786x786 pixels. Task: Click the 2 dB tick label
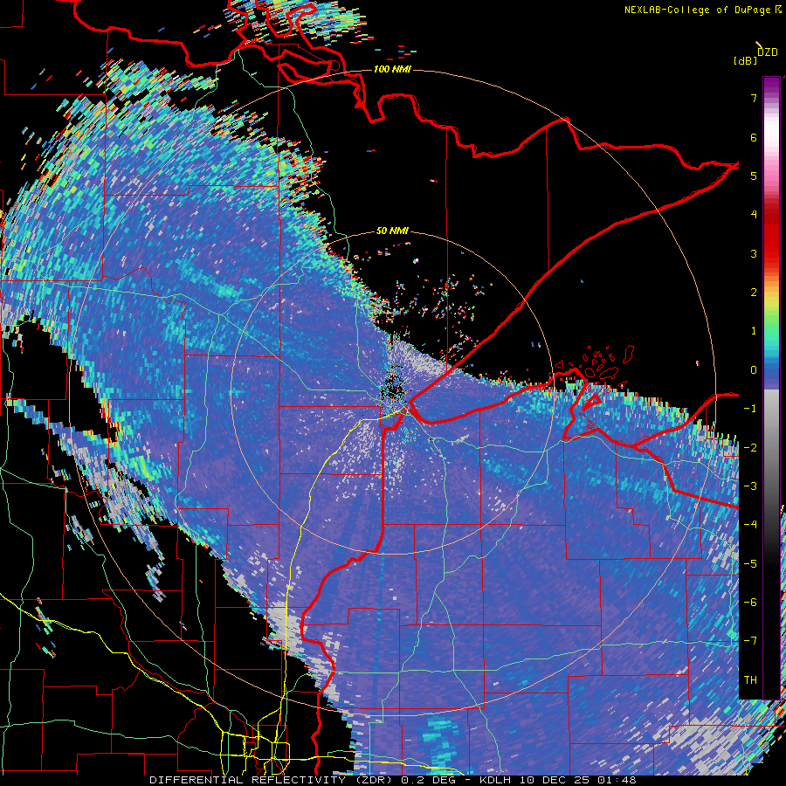754,293
